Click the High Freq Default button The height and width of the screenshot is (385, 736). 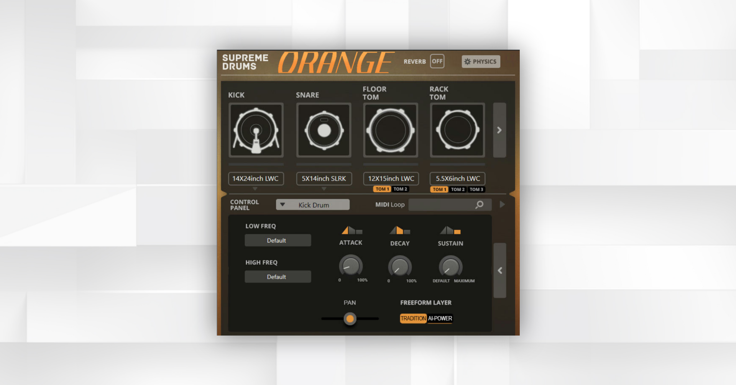click(278, 277)
